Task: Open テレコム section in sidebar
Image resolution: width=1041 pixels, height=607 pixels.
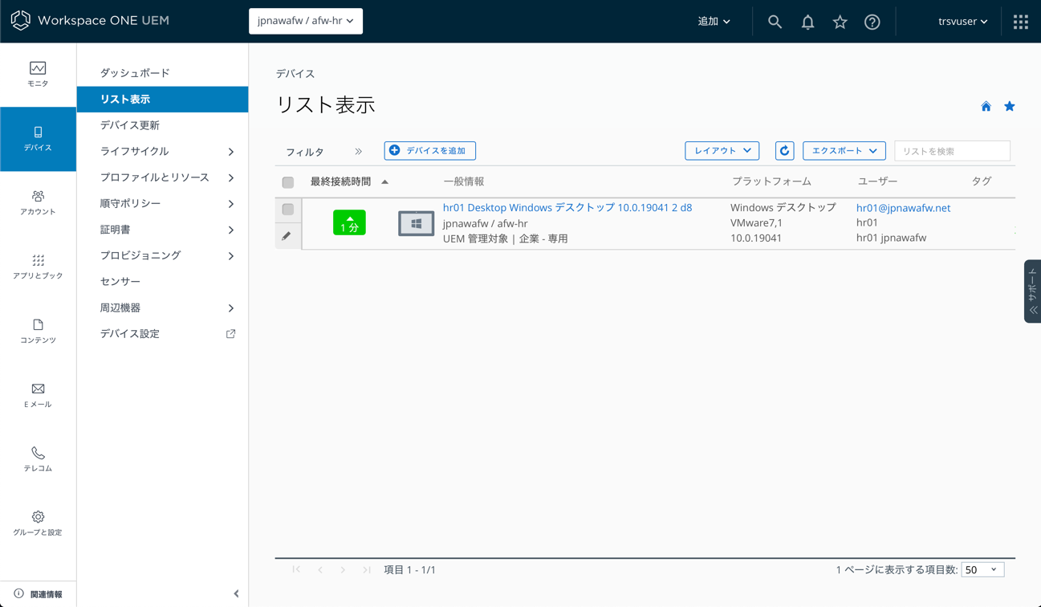Action: pyautogui.click(x=38, y=460)
